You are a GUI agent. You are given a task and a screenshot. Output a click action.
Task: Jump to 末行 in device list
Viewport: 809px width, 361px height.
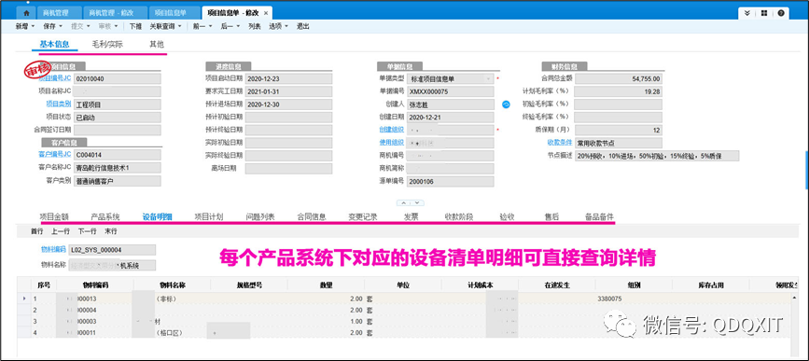(110, 231)
